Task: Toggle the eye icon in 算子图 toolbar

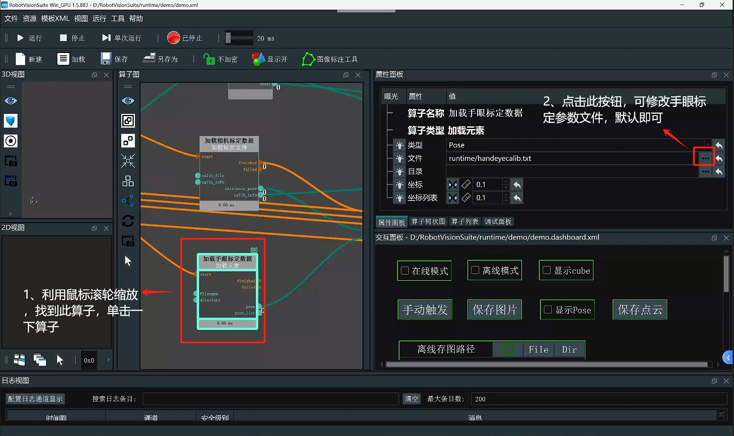Action: [x=128, y=100]
